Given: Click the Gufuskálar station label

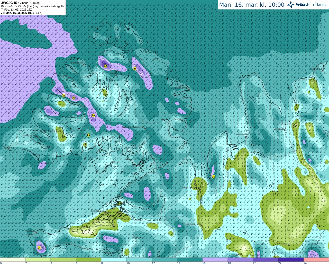Looking at the screenshot, I should click(30, 231).
